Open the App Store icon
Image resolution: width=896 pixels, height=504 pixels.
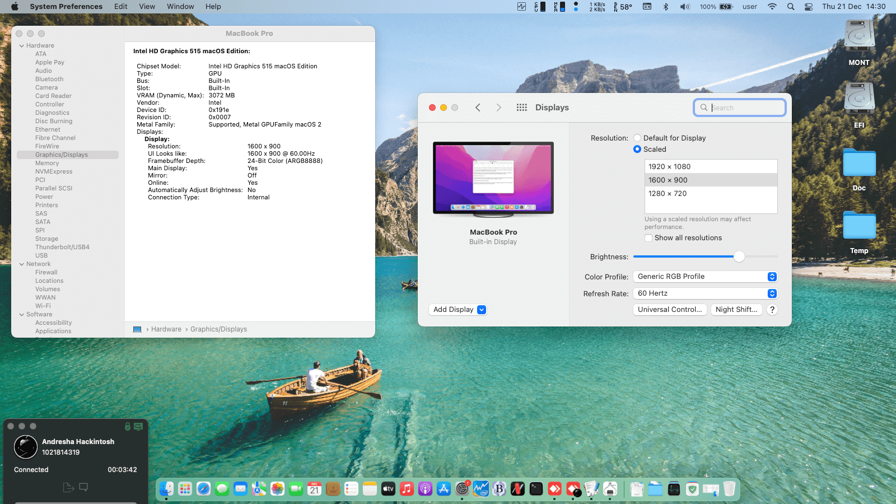click(444, 488)
